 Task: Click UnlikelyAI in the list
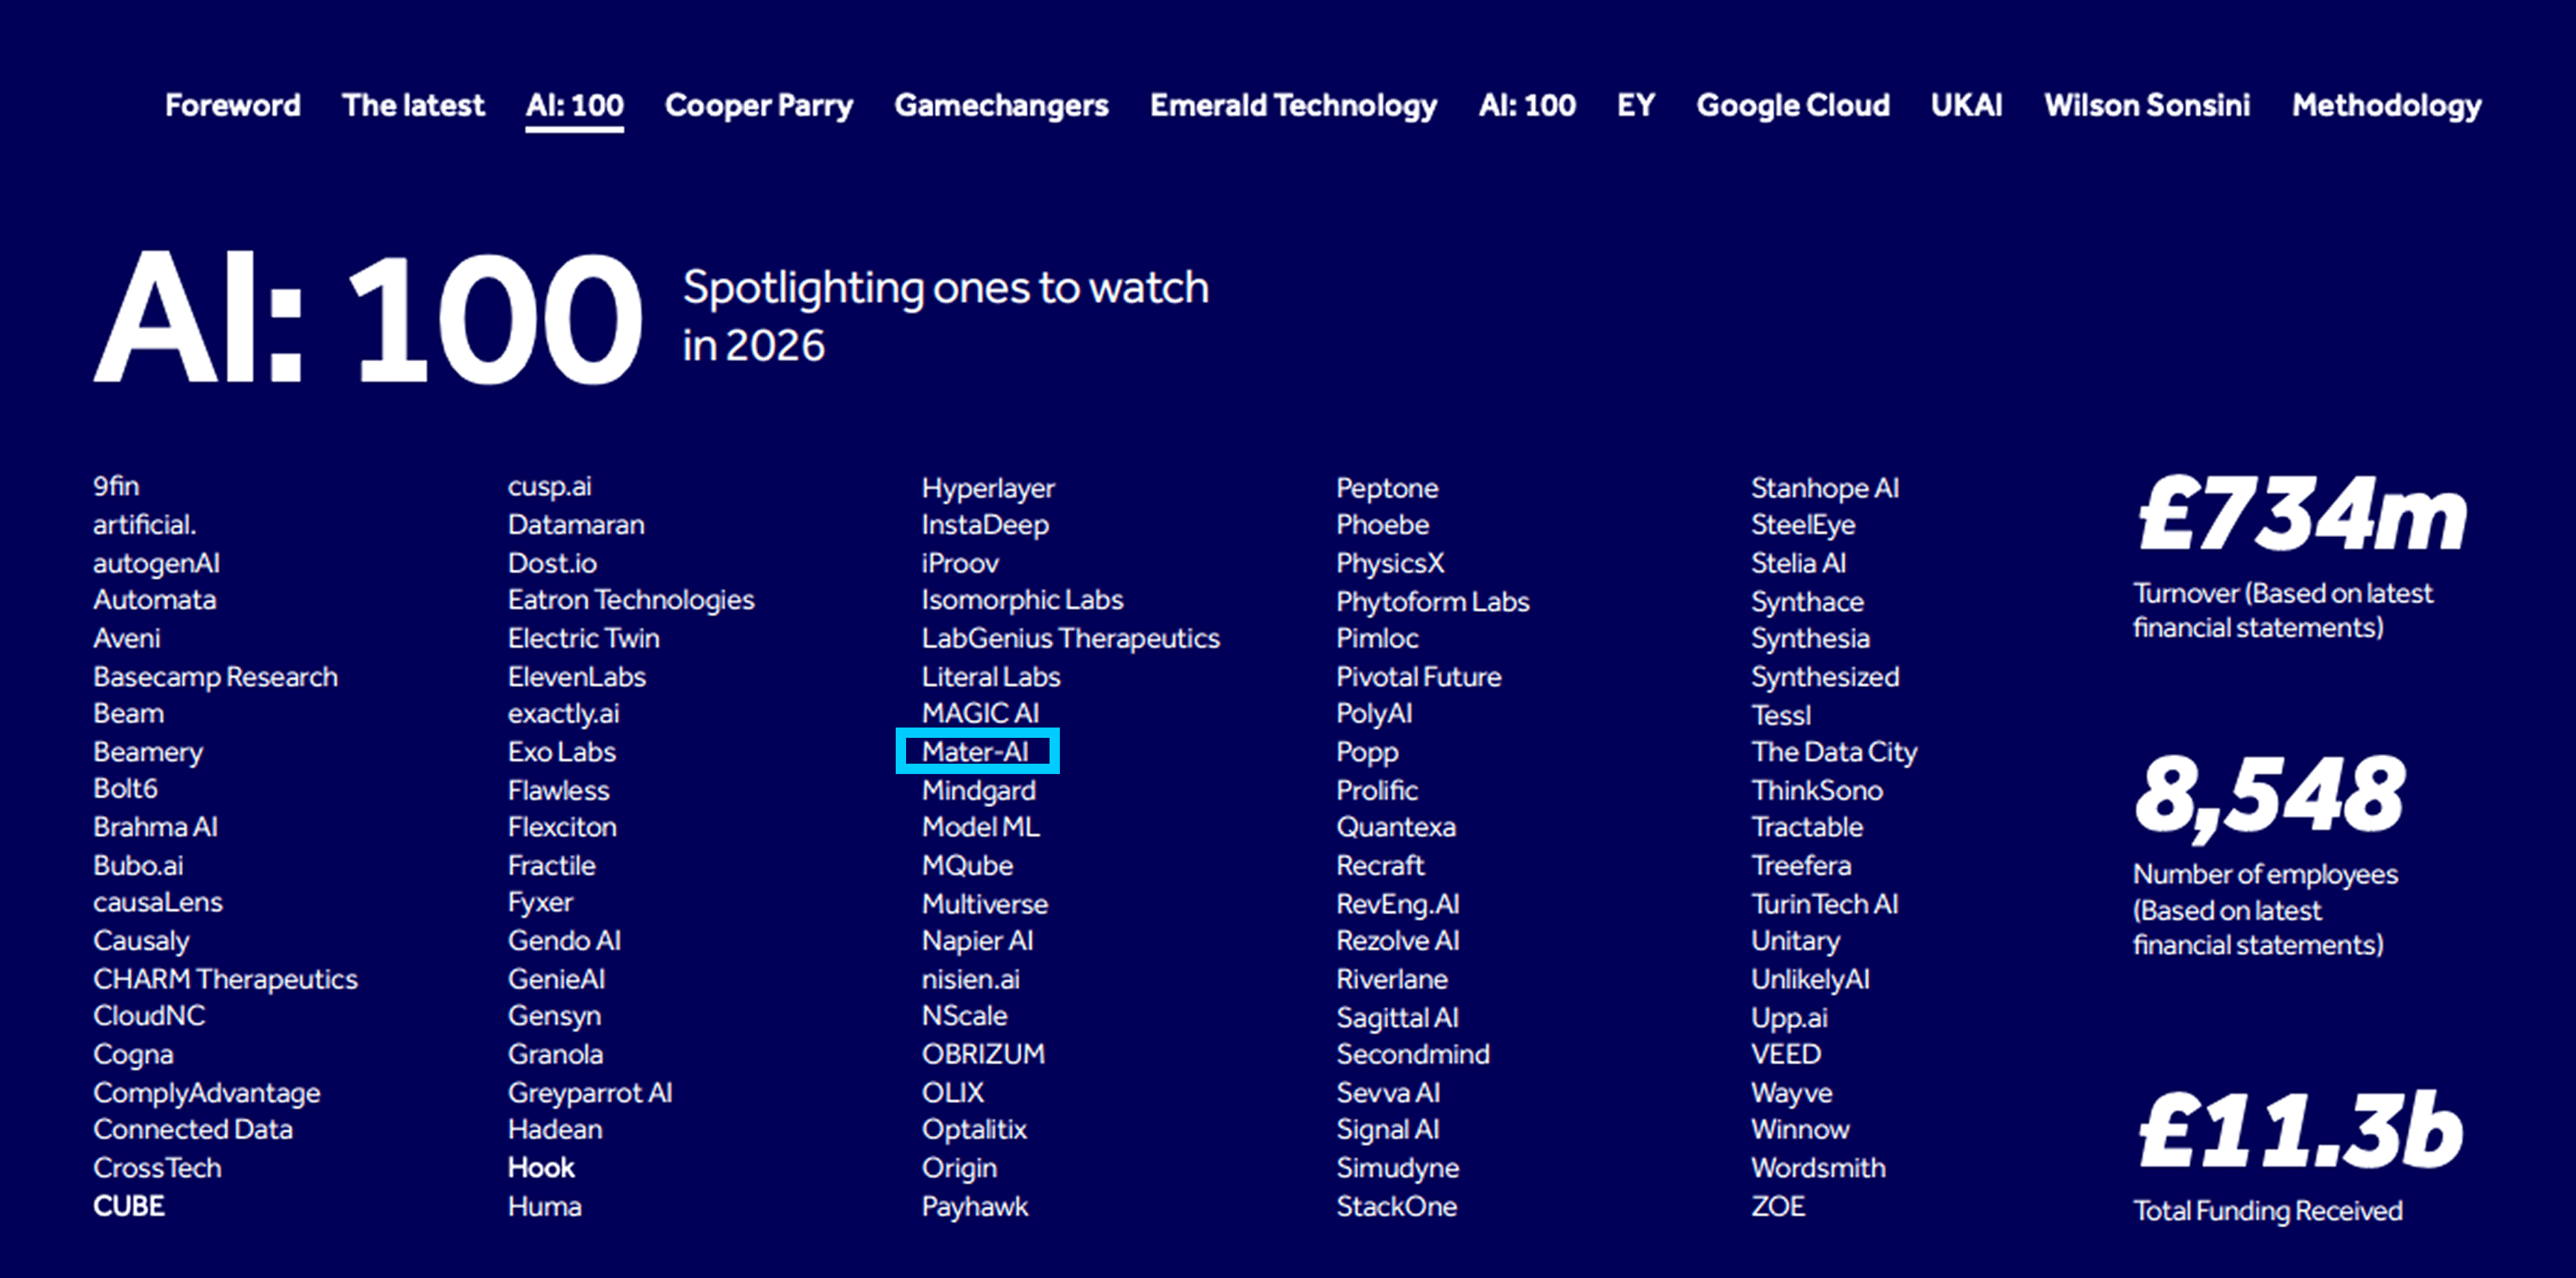1810,980
